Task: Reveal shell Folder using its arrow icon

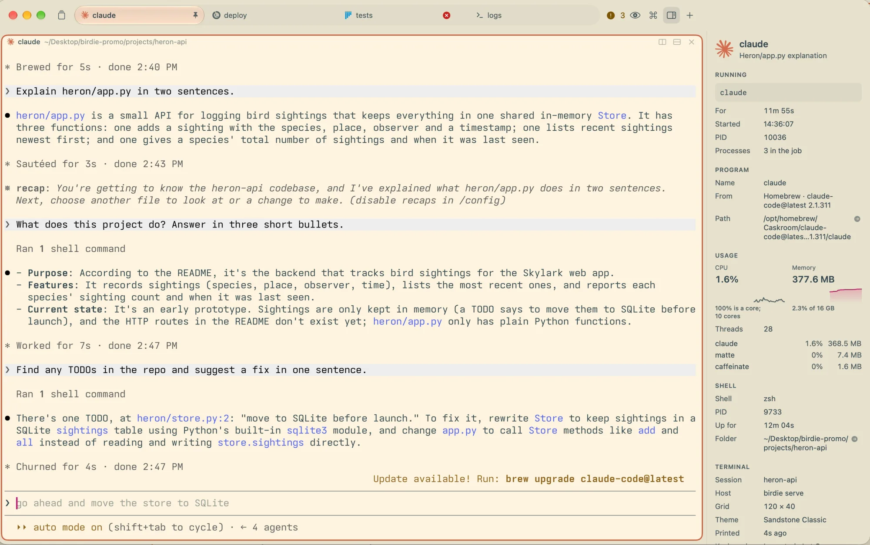Action: coord(854,439)
